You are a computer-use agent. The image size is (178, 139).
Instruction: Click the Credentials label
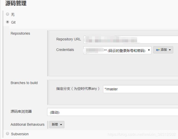pos(65,50)
